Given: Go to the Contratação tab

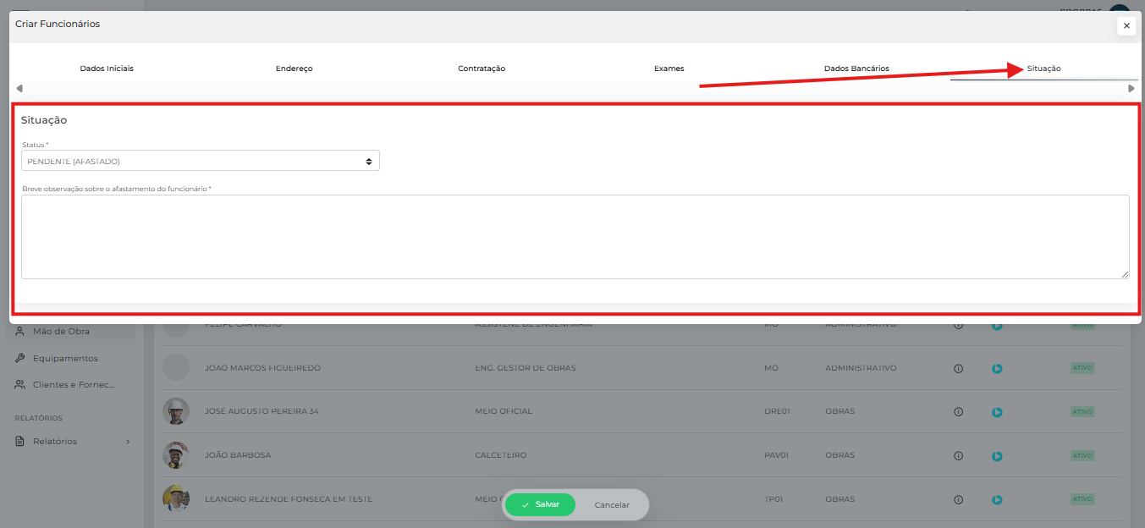Looking at the screenshot, I should 482,69.
